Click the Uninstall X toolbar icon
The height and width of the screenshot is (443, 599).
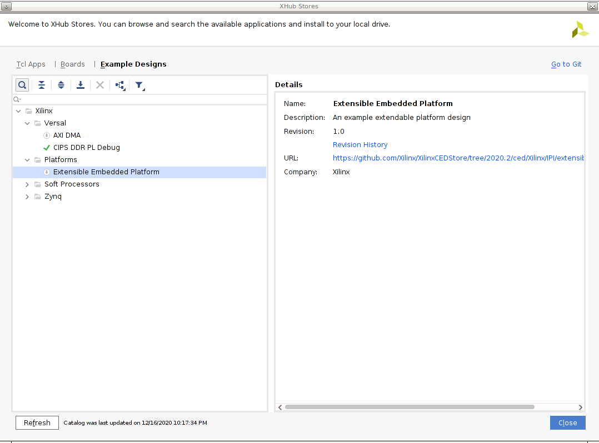pyautogui.click(x=100, y=85)
